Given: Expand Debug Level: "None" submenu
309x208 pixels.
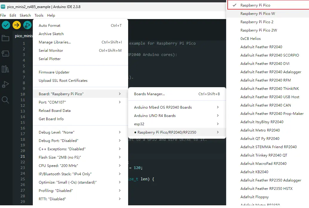Looking at the screenshot, I should coord(80,132).
